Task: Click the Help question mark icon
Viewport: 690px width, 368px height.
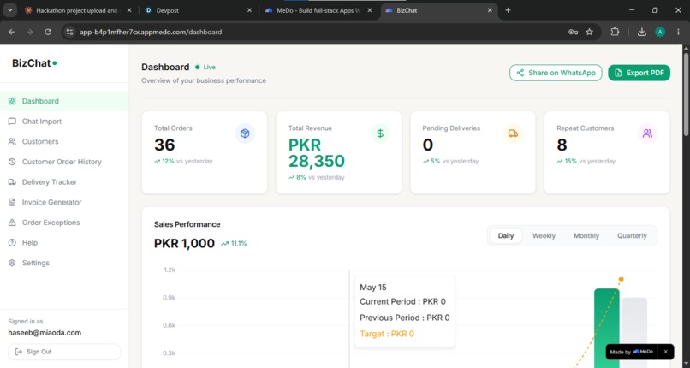Action: (12, 243)
